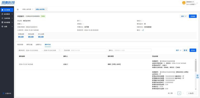Click the user avatar icon at top right
The width and height of the screenshot is (200, 98).
click(184, 3)
